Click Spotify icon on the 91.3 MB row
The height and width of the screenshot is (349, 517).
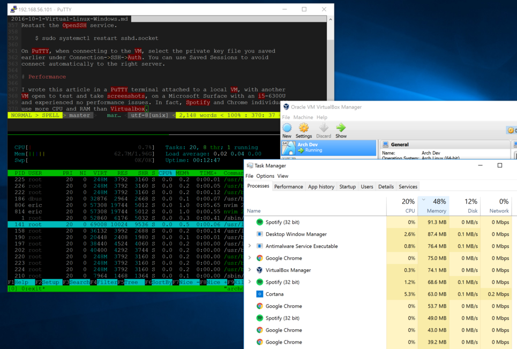260,222
